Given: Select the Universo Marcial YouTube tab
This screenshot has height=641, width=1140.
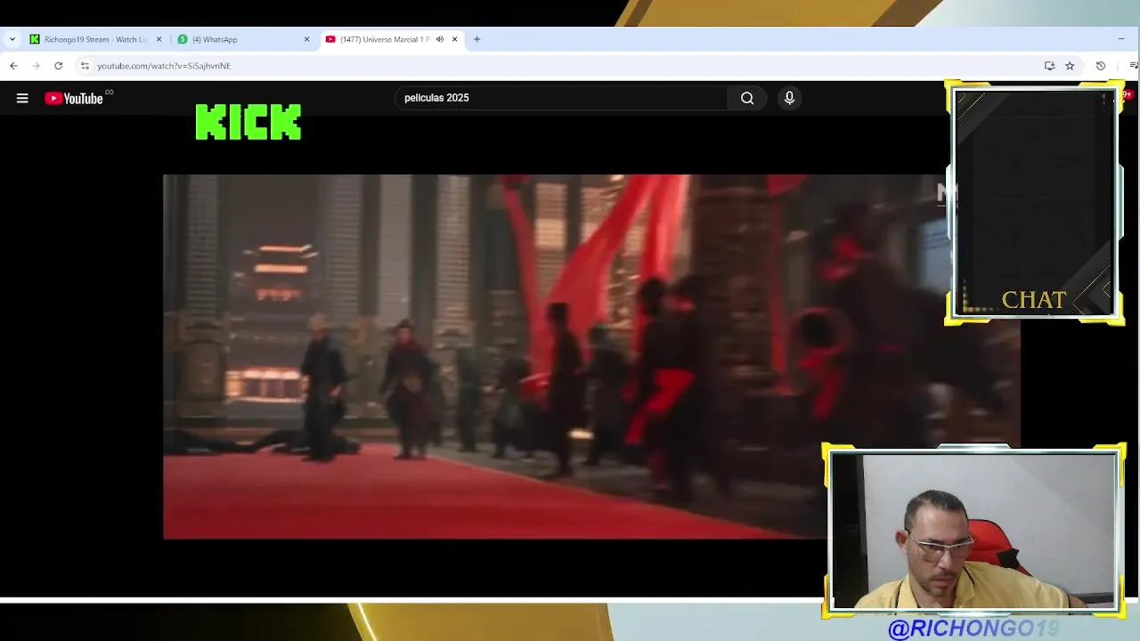Looking at the screenshot, I should tap(392, 39).
